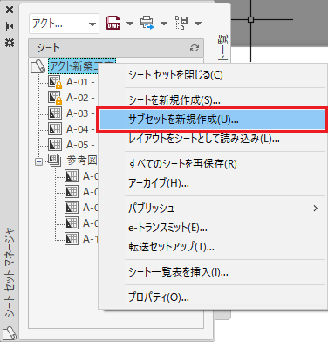Open the Sheet selections dropdown arrow

[x=198, y=24]
